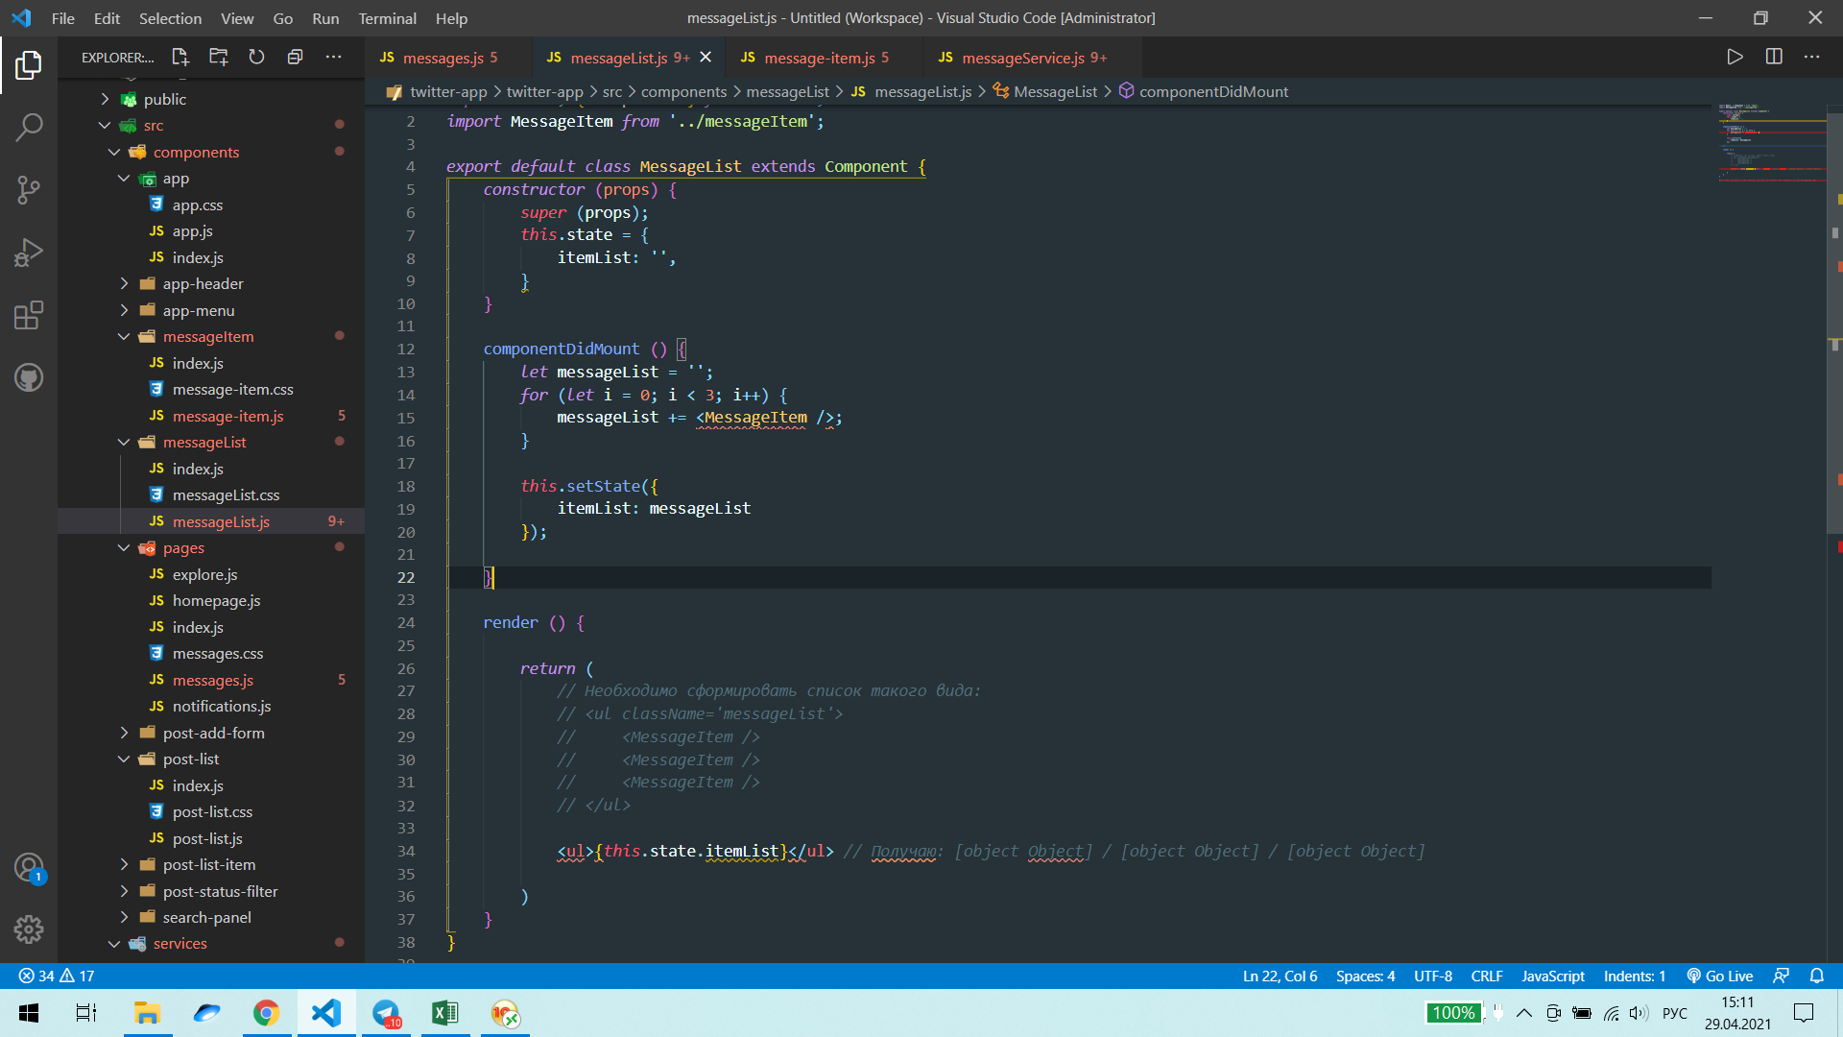The width and height of the screenshot is (1843, 1037).
Task: Click the New File icon in Explorer
Action: pyautogui.click(x=180, y=58)
